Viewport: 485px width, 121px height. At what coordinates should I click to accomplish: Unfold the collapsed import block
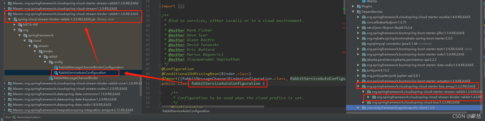160,6
